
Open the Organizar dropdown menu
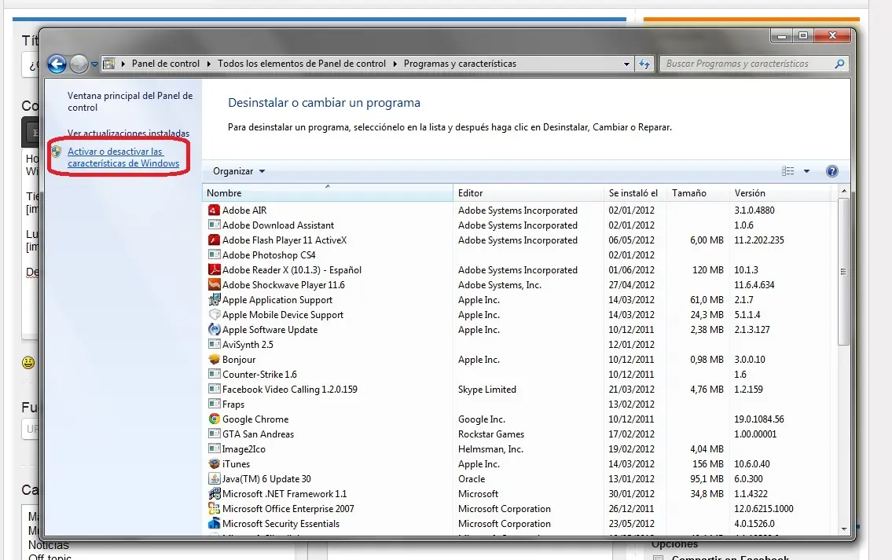tap(239, 171)
